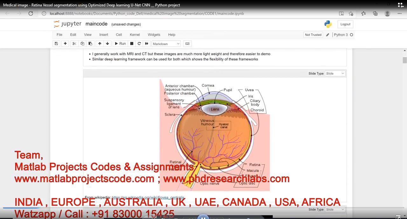
Task: Expand the Slide Type dropdown above eye diagram
Action: (335, 74)
